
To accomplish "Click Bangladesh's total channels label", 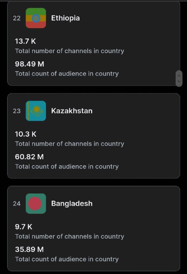I will point(70,236).
